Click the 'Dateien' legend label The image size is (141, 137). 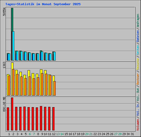pos(138,36)
